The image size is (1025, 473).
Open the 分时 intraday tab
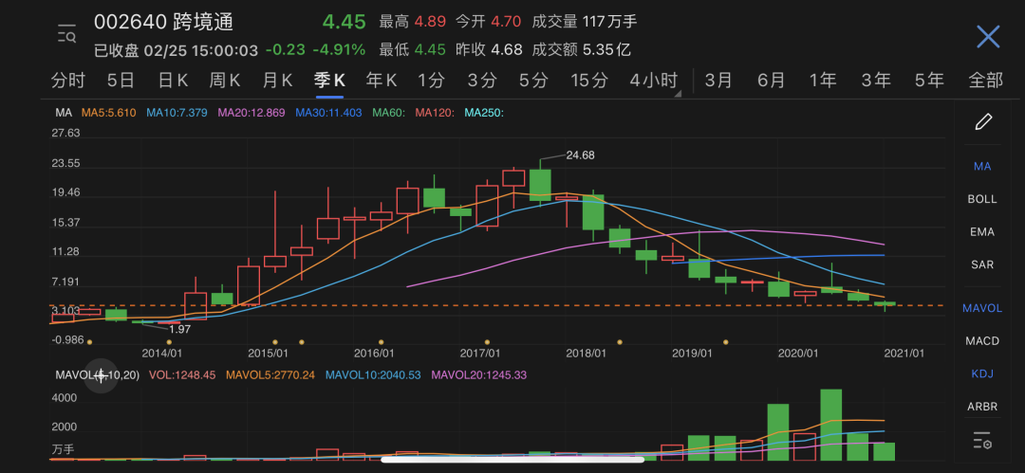tap(67, 81)
